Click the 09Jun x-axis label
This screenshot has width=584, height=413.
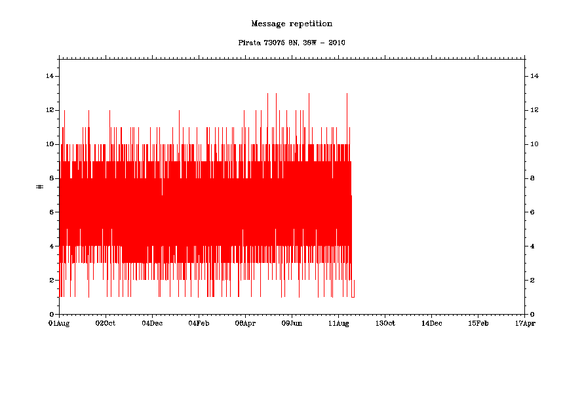pos(292,323)
